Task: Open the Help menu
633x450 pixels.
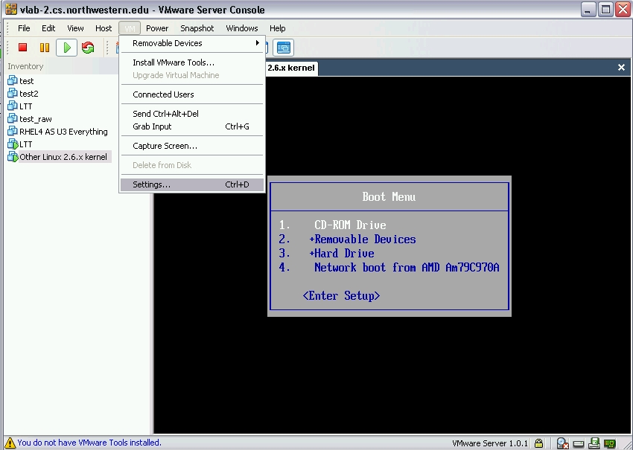Action: (x=277, y=28)
